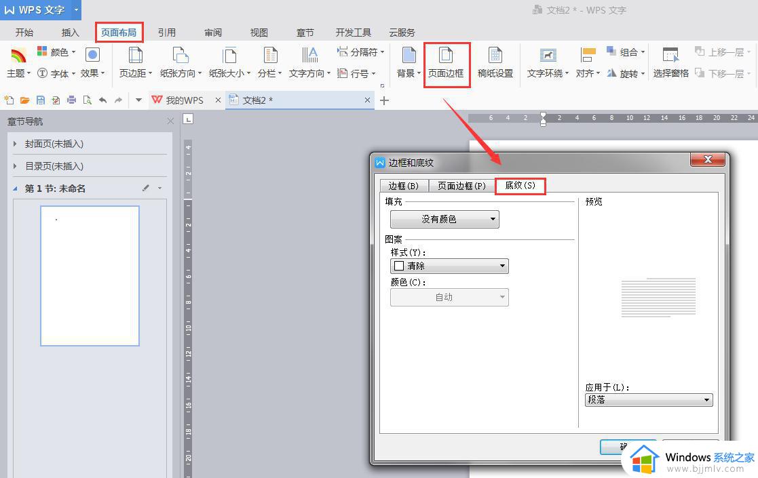Undo with the back arrow icon

tap(102, 100)
